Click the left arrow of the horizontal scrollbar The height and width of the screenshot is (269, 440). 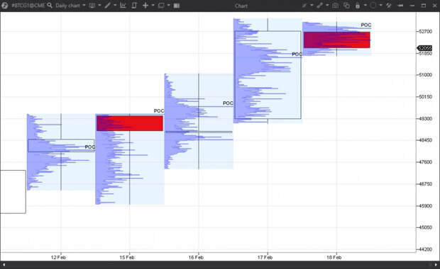pos(4,265)
